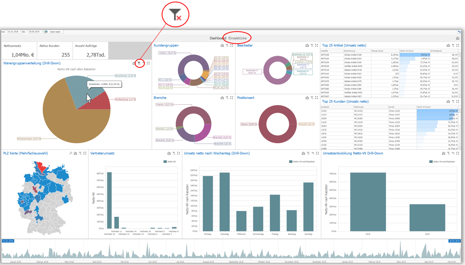Screen dimensions: 465x265
Task: Export the Warengruppenverteilung chart
Action: 134,63
